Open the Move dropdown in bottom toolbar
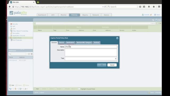The width and height of the screenshot is (170, 96). point(74,89)
